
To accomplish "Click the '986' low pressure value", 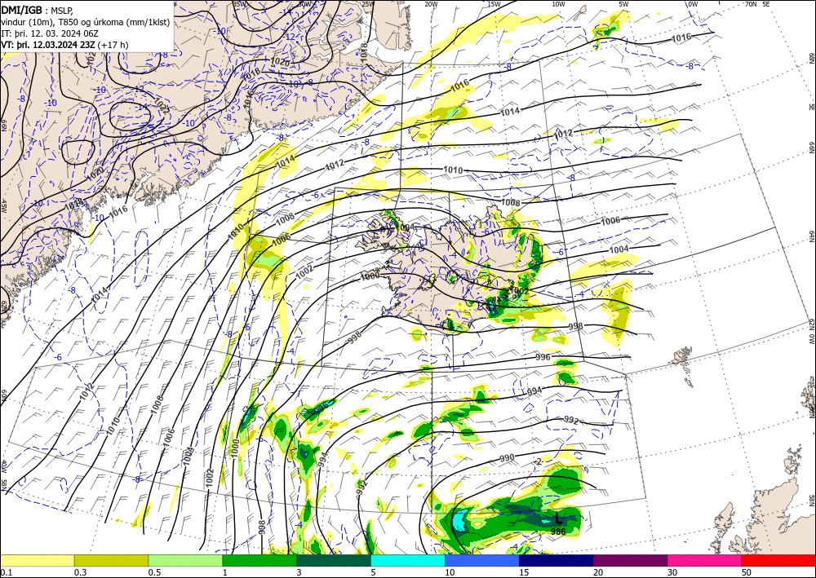I will click(x=558, y=532).
